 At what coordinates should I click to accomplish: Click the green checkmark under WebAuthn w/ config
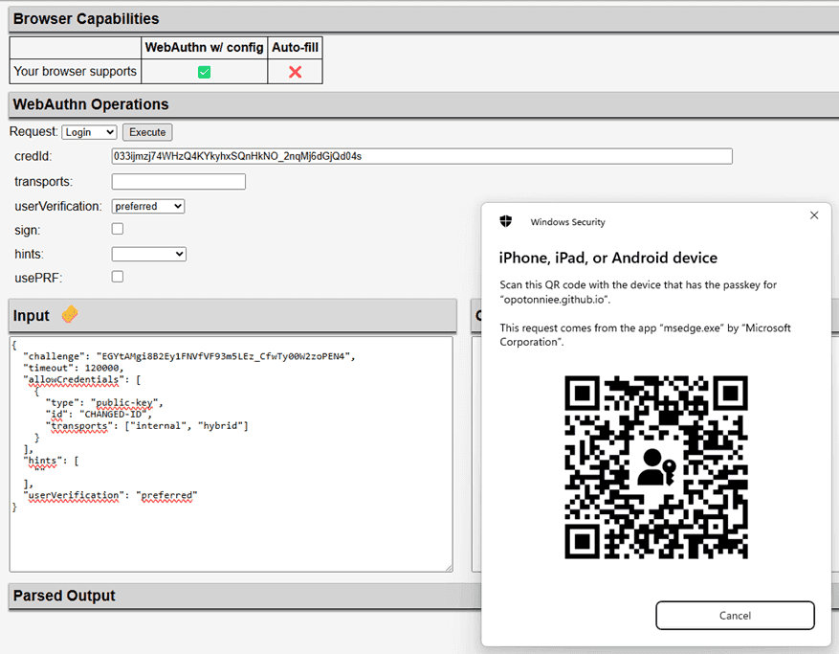click(204, 72)
